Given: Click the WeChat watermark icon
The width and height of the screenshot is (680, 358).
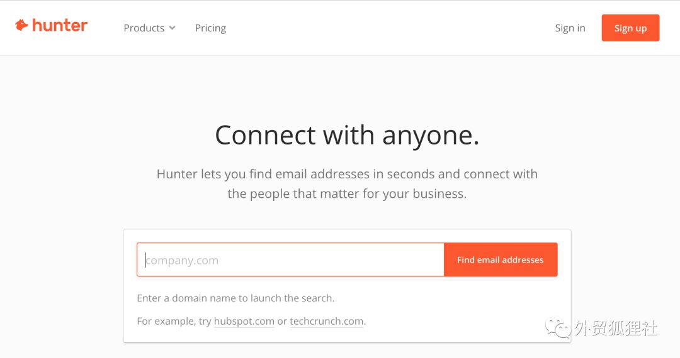Looking at the screenshot, I should 558,327.
